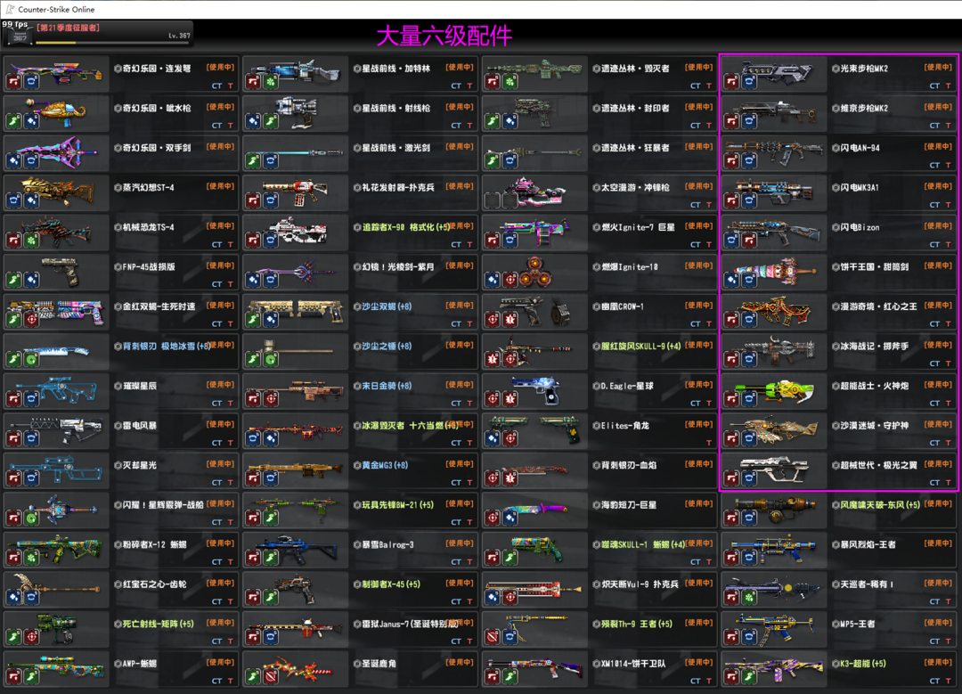The height and width of the screenshot is (694, 962).
Task: Click the weapon name 礼花发射器-扑克兵
Action: pos(398,187)
